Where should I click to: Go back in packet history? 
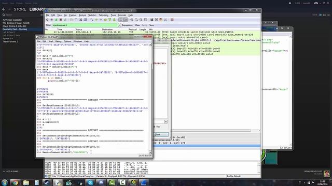[x=96, y=20]
